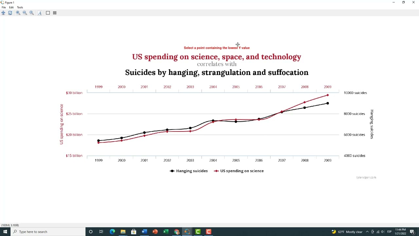
Task: Click the black data point at 2004
Action: [213, 121]
